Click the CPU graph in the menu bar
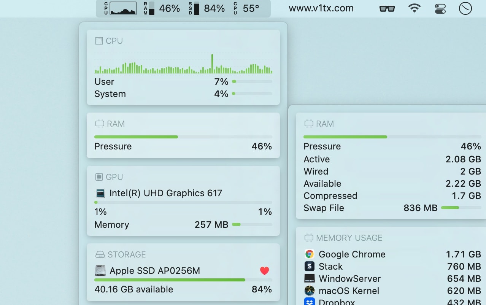The height and width of the screenshot is (305, 486). pyautogui.click(x=123, y=8)
